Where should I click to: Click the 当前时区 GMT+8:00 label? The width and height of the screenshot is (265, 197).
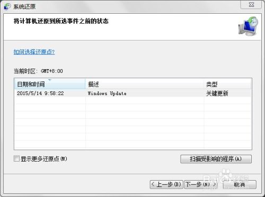38,71
